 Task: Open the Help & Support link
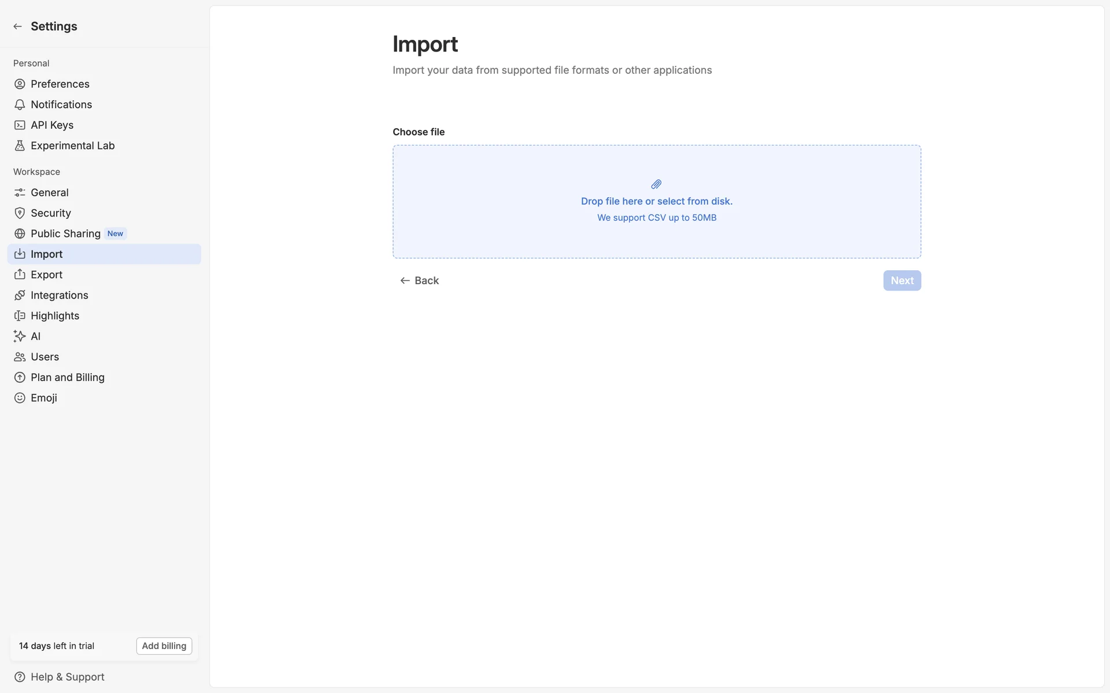(67, 677)
